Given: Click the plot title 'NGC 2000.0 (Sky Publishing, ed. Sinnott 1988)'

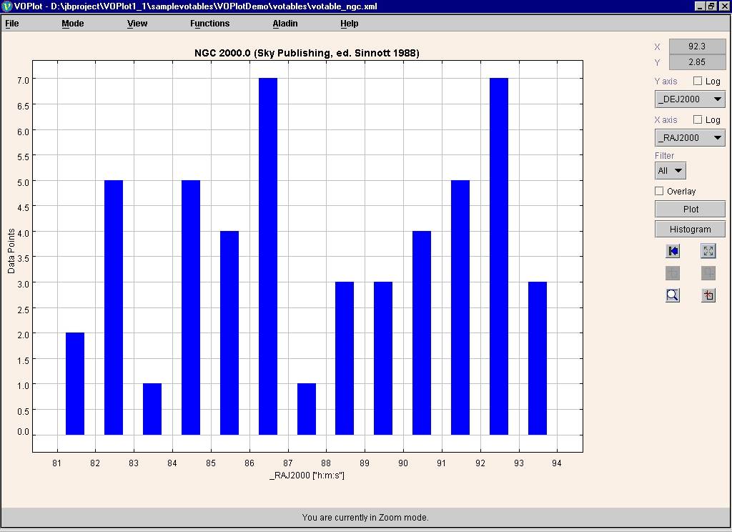Looking at the screenshot, I should pyautogui.click(x=307, y=53).
